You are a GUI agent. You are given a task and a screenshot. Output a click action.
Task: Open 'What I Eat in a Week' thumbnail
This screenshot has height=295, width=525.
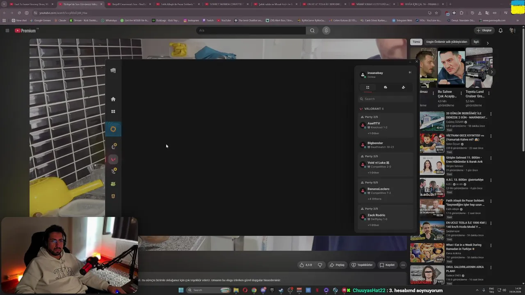427,253
